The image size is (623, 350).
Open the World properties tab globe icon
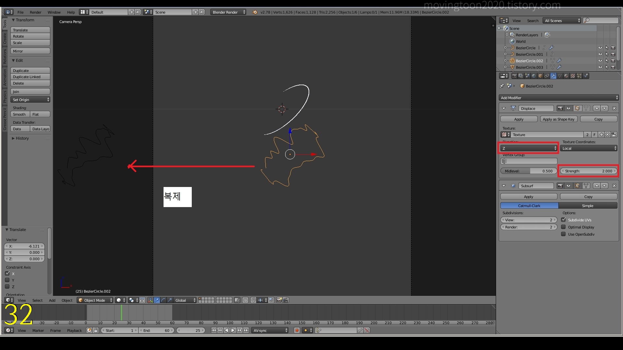click(534, 76)
